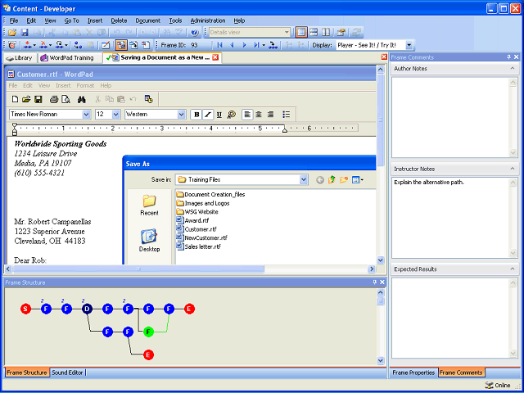Screen dimensions: 524x393
Task: Toggle Align Left in WordPad
Action: point(247,115)
